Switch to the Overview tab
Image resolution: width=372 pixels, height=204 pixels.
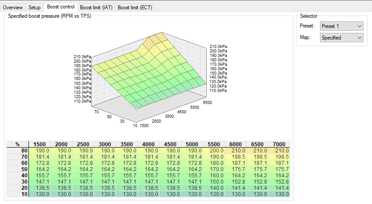coord(13,8)
